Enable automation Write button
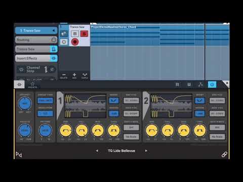Screen dimensions: 243x182 (x=189, y=84)
